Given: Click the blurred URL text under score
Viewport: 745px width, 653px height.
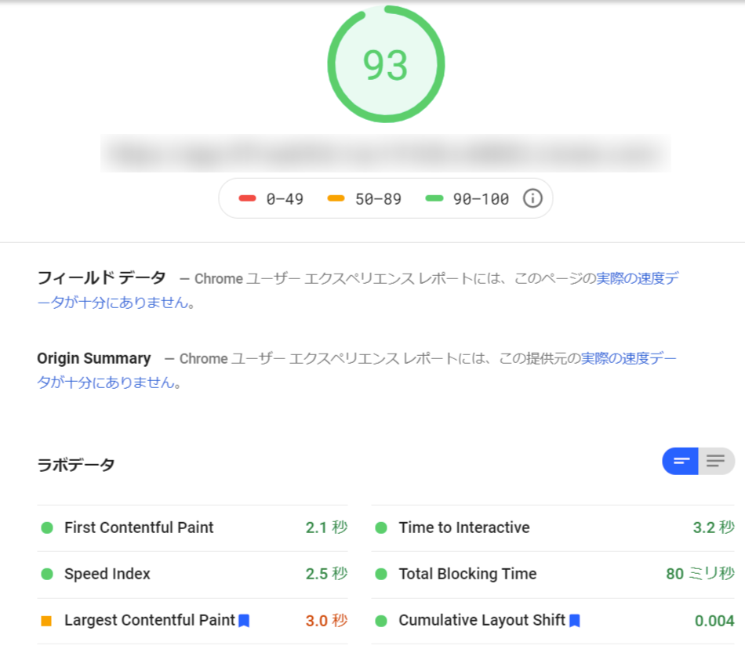Looking at the screenshot, I should click(386, 154).
